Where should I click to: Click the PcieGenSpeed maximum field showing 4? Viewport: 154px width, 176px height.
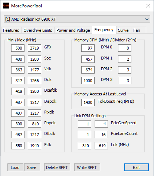coord(101,124)
